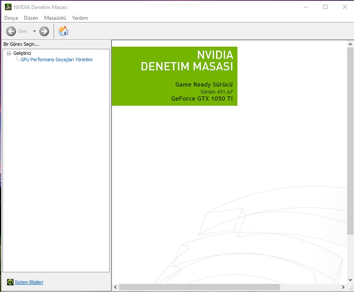
Task: Click the Forward arrow button
Action: (x=44, y=31)
